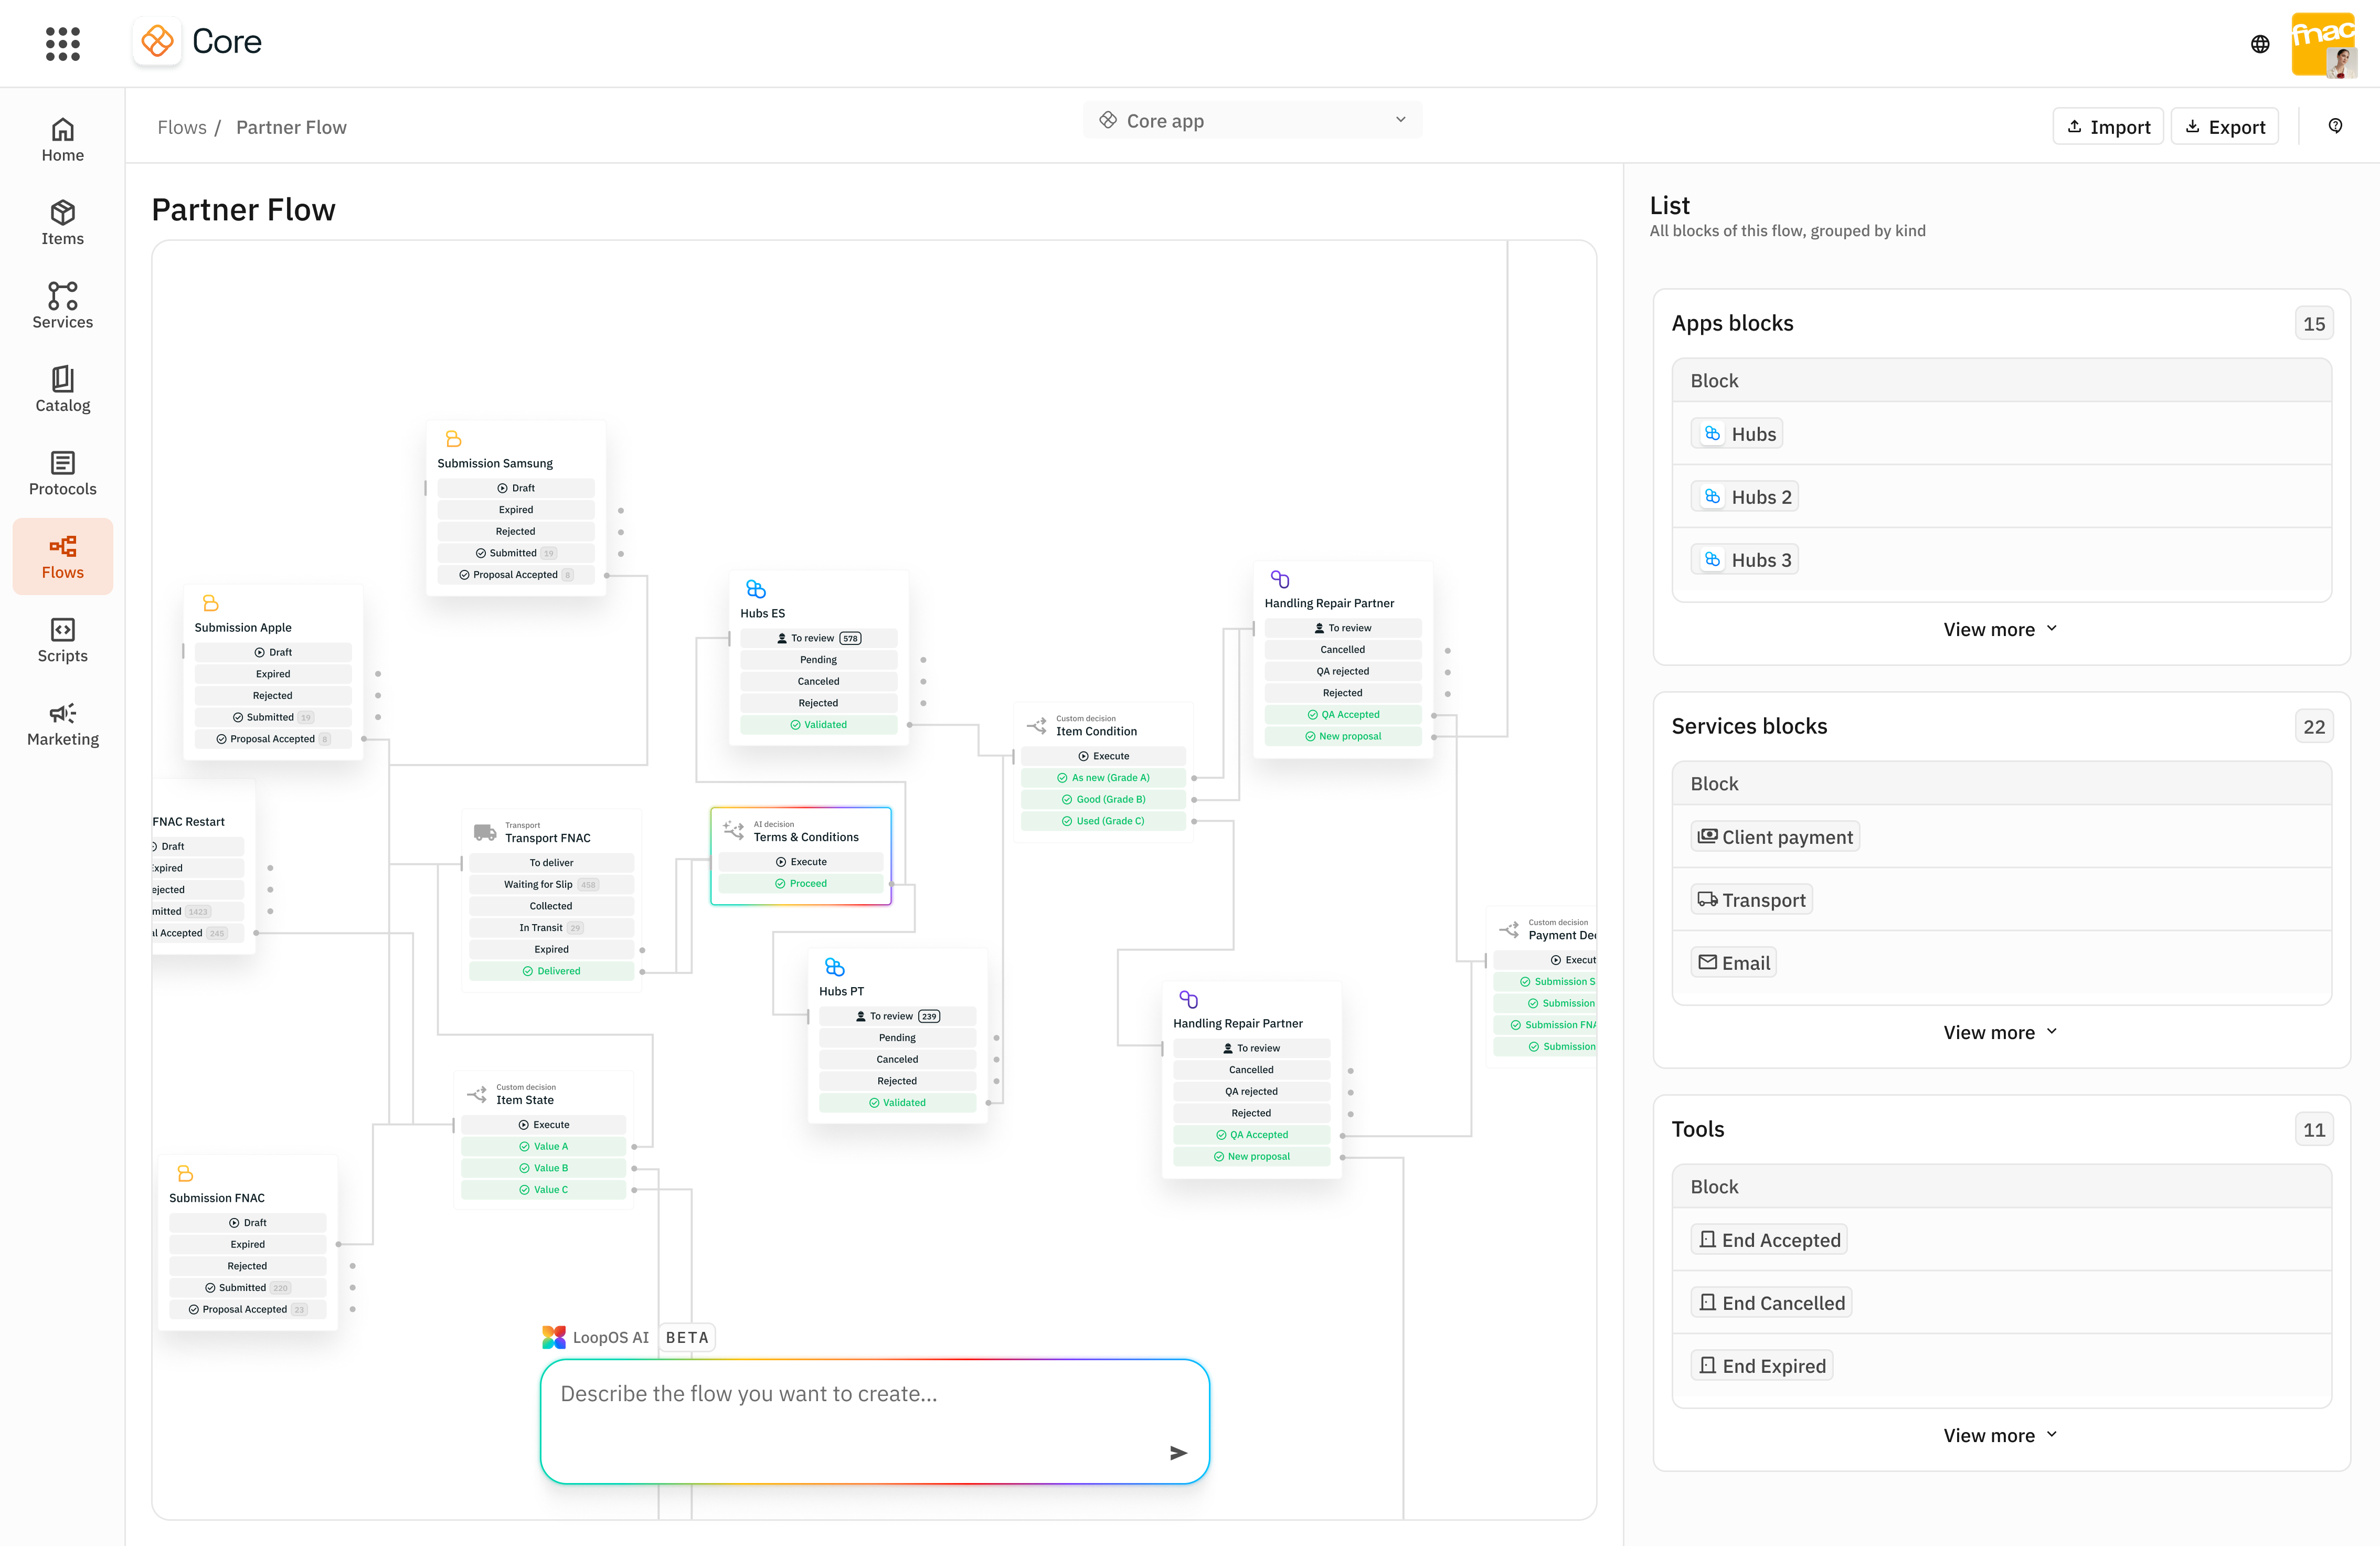Click the help icon beside Export

[x=2335, y=126]
